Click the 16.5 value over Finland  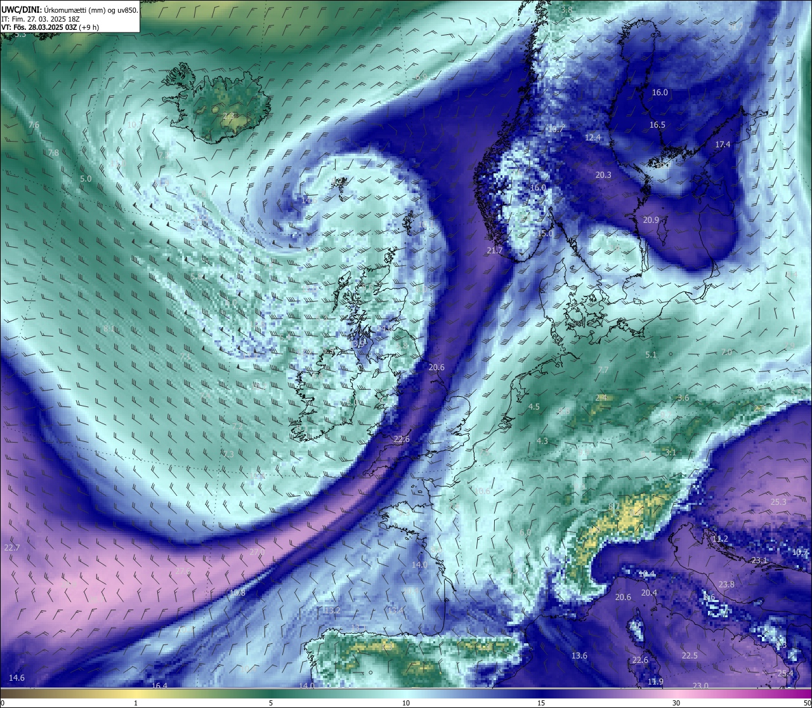(x=657, y=124)
